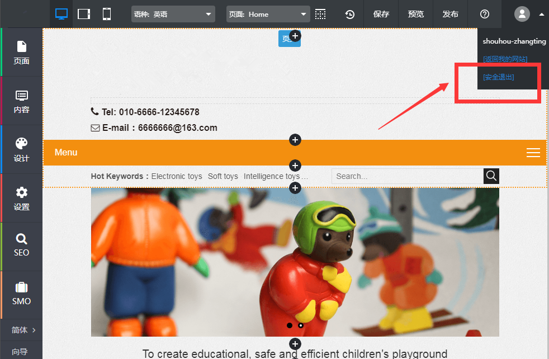This screenshot has width=549, height=359.
Task: Switch to tablet preview mode icon
Action: click(84, 14)
